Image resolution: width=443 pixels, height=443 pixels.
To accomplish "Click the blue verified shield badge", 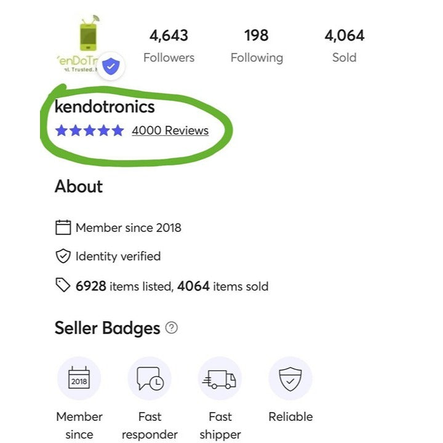I will point(111,66).
